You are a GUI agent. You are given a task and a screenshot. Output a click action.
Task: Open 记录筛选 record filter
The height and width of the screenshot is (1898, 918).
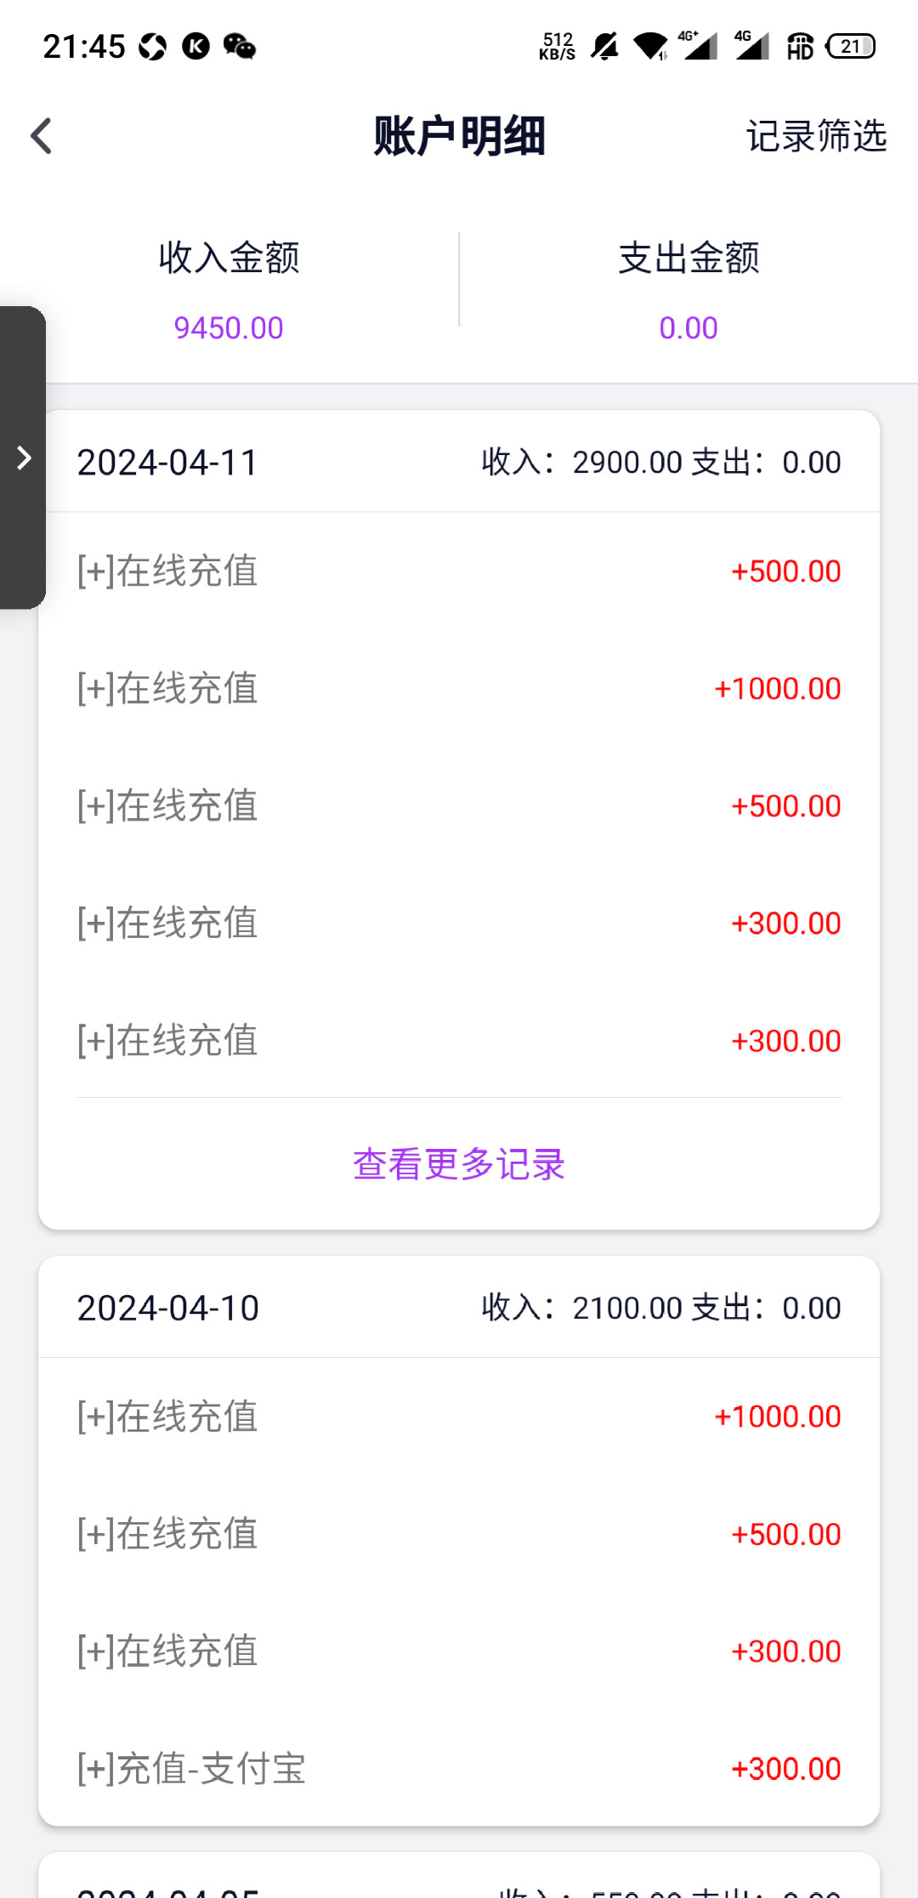816,136
